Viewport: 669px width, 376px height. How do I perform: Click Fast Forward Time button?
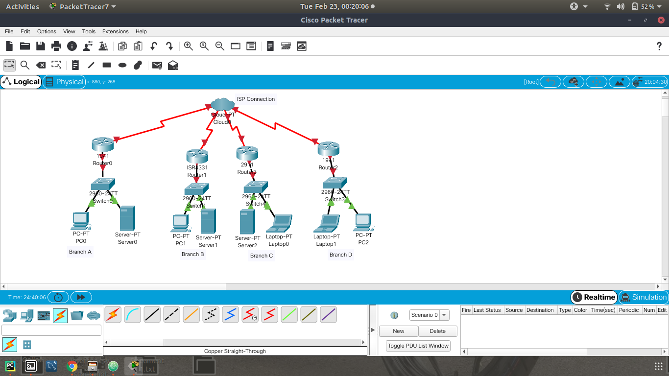pyautogui.click(x=81, y=297)
